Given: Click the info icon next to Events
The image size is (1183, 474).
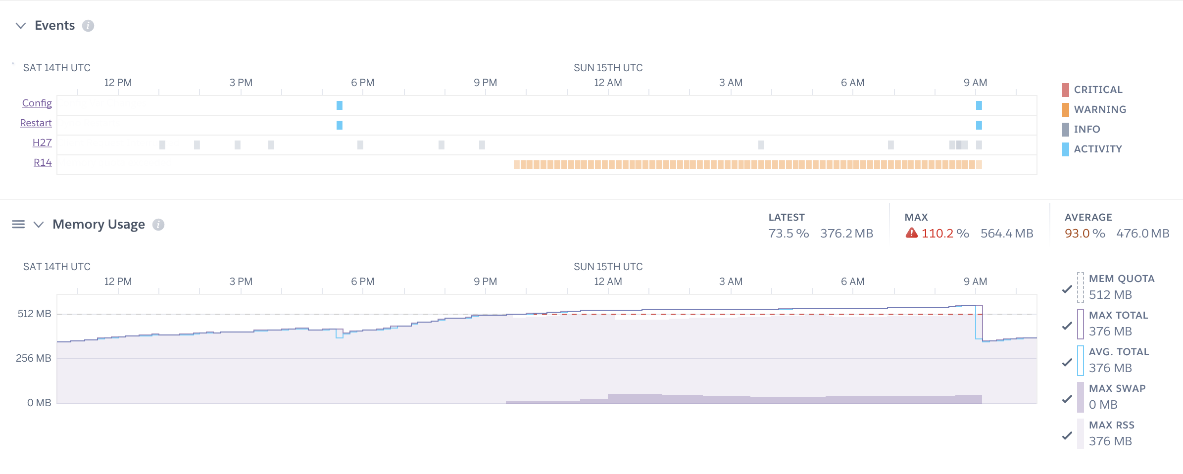Looking at the screenshot, I should 88,26.
